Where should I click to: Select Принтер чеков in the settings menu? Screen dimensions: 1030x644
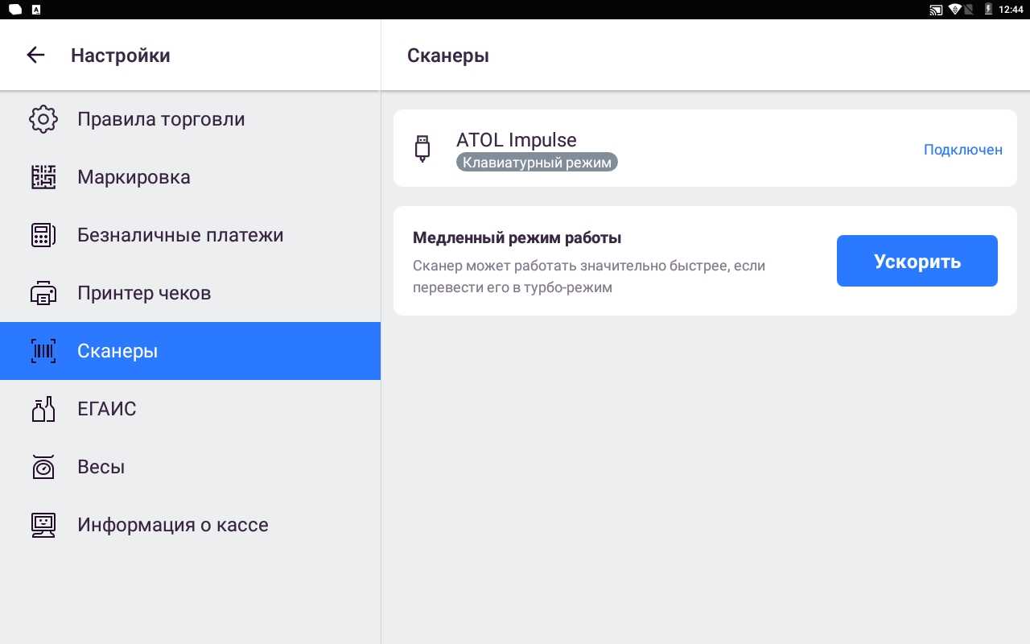point(144,293)
